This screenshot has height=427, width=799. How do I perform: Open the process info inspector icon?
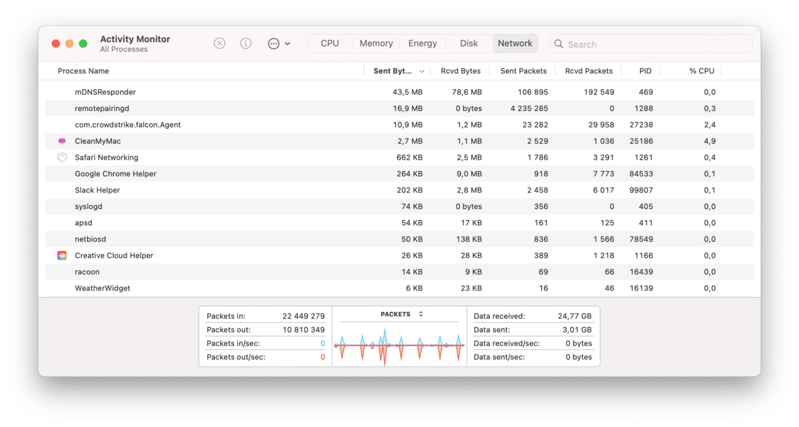246,43
